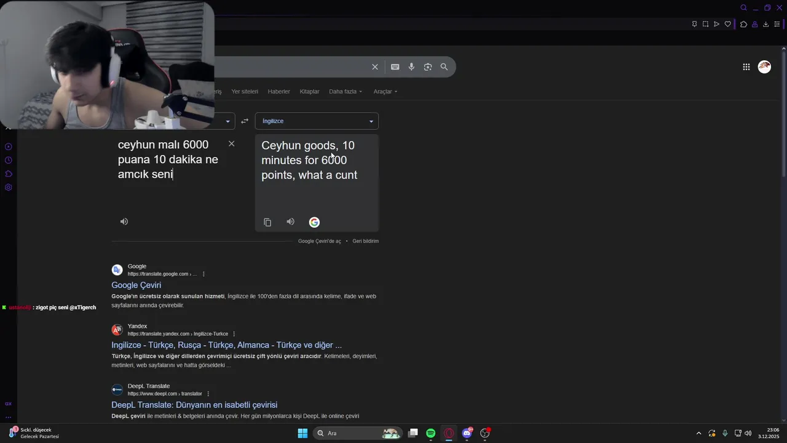Clear the Turkish source text
This screenshot has height=443, width=787.
pyautogui.click(x=231, y=143)
